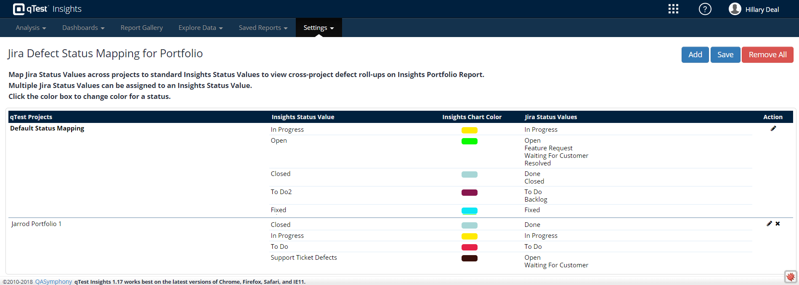Open the Saved Reports dropdown

263,28
